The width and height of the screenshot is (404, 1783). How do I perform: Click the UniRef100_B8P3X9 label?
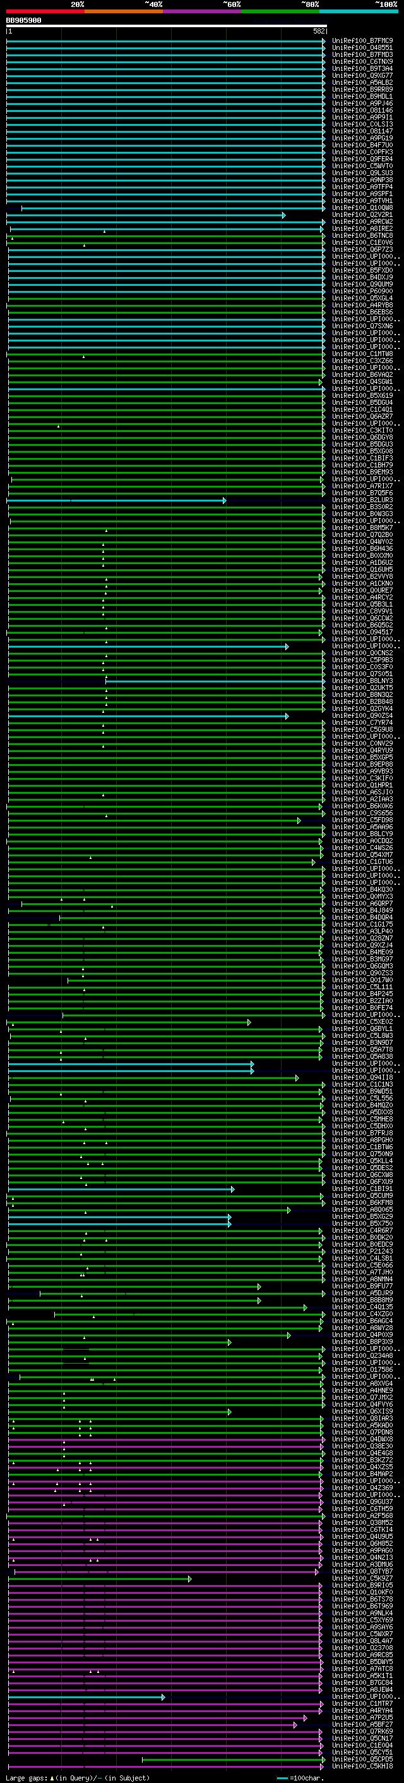[x=362, y=1342]
